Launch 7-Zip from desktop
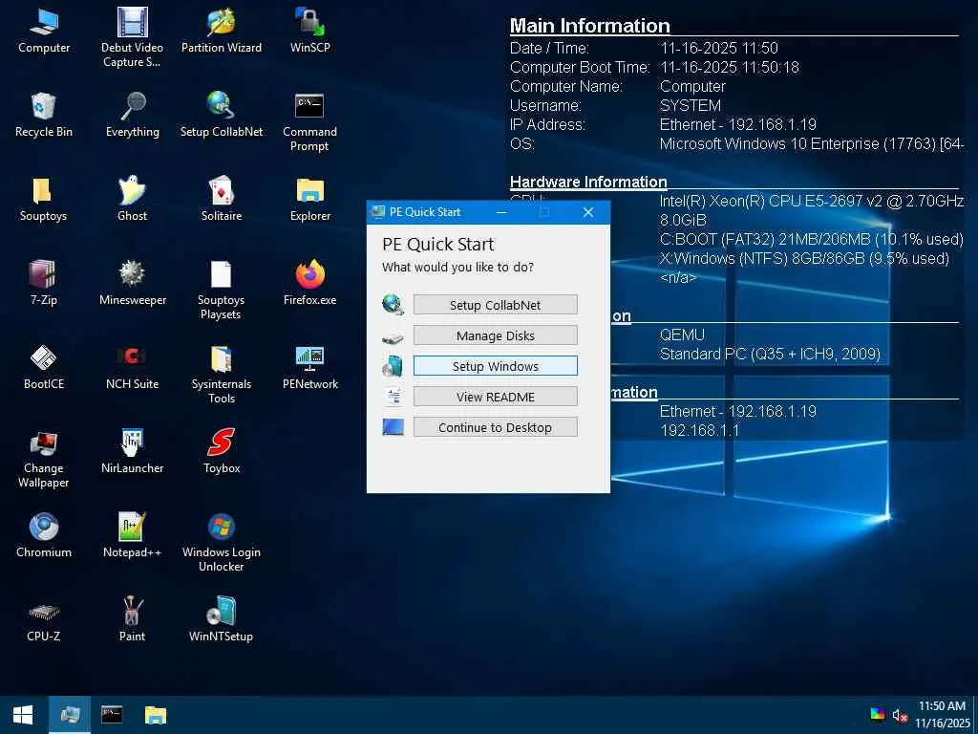 point(44,283)
